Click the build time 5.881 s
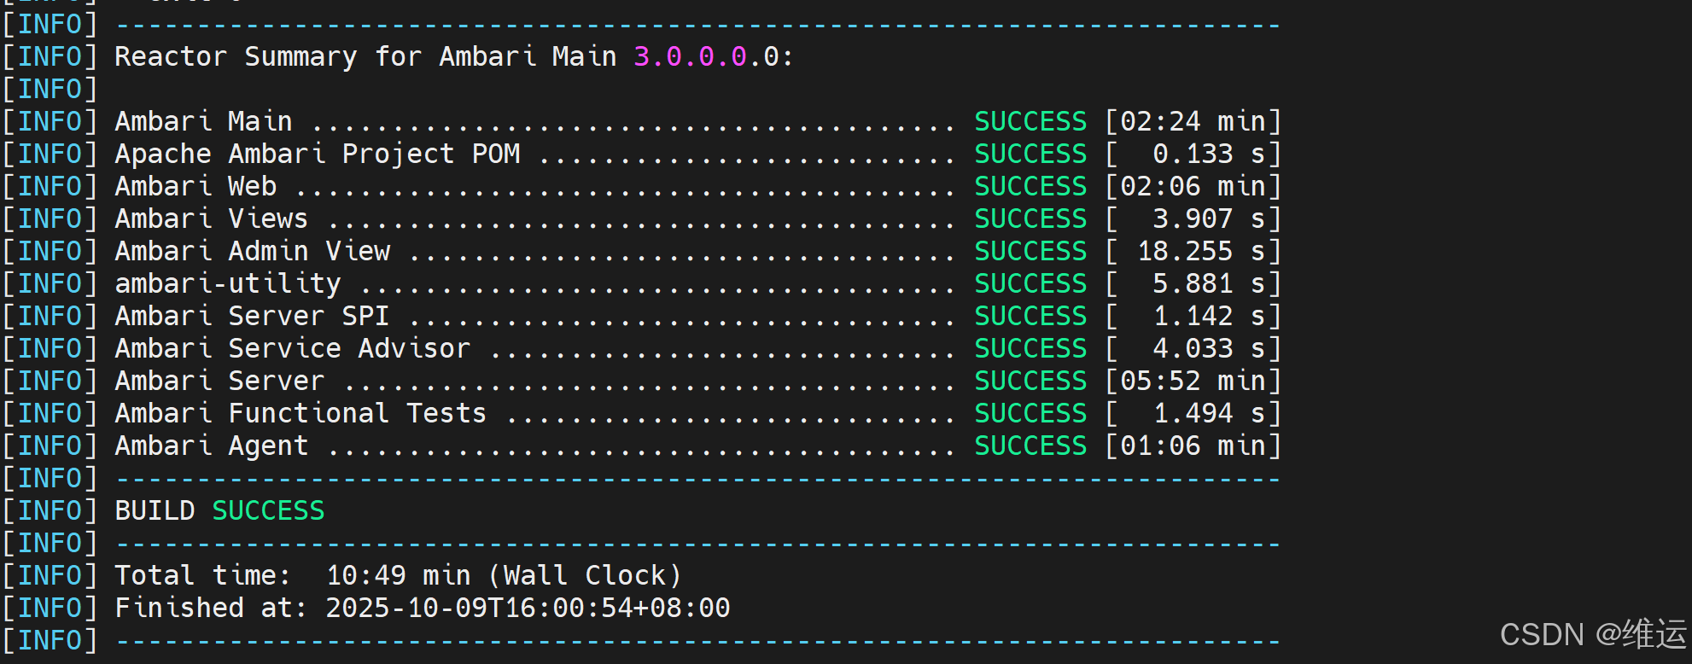This screenshot has height=664, width=1692. pos(1209,284)
